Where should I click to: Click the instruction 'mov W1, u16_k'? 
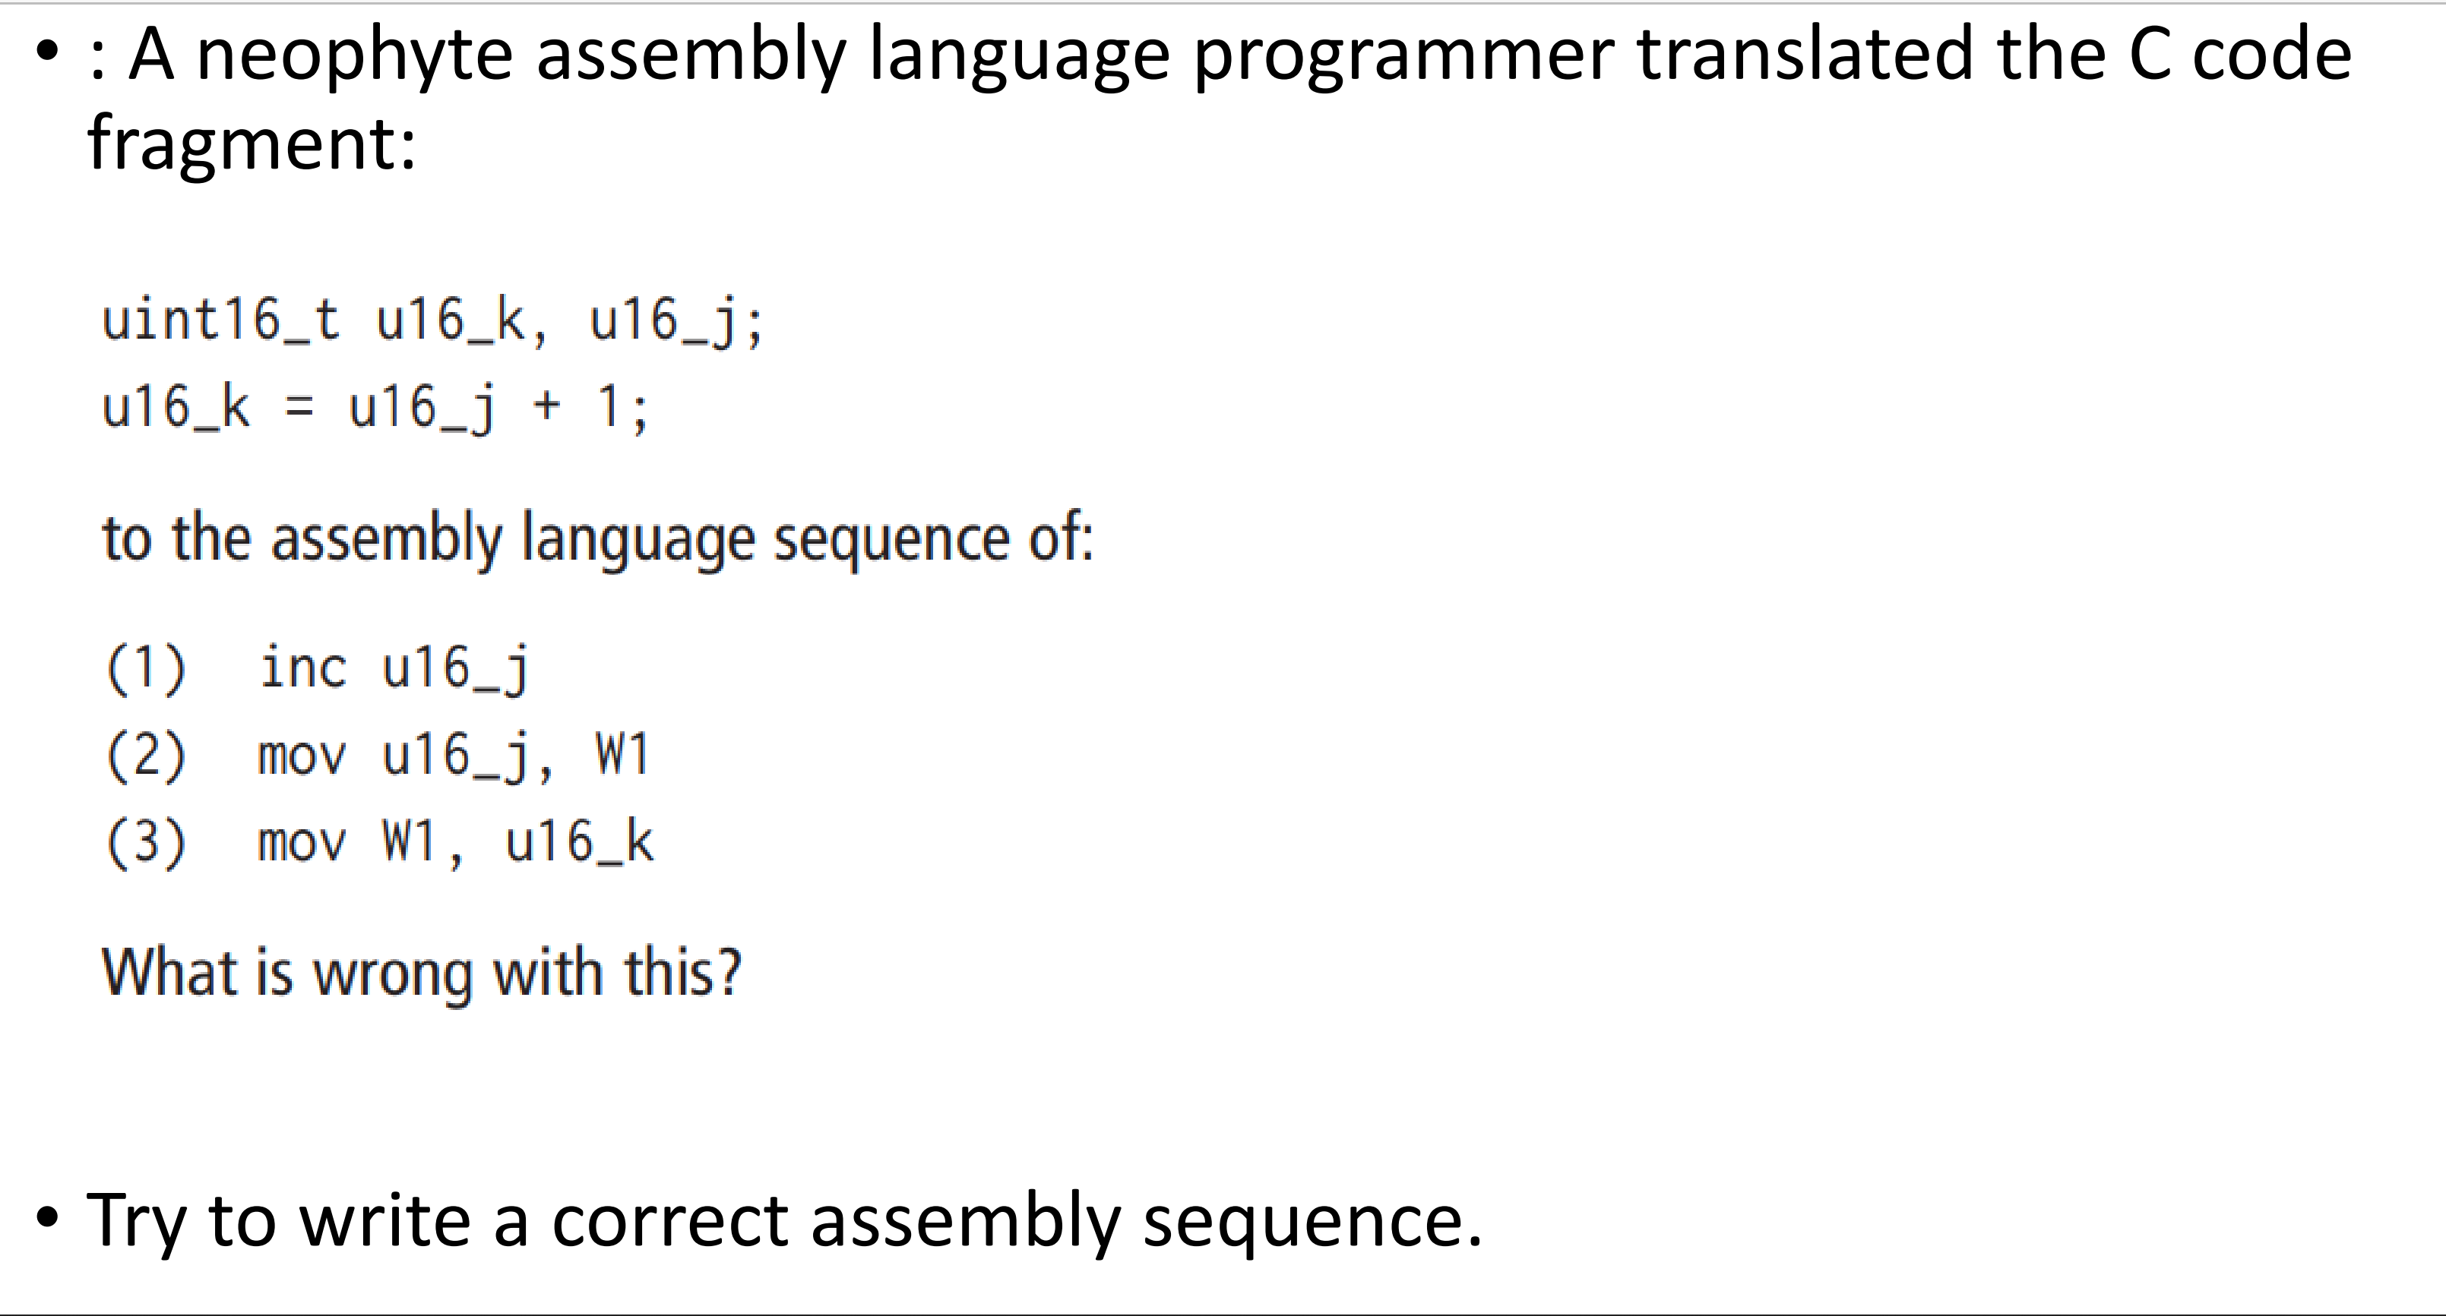456,843
